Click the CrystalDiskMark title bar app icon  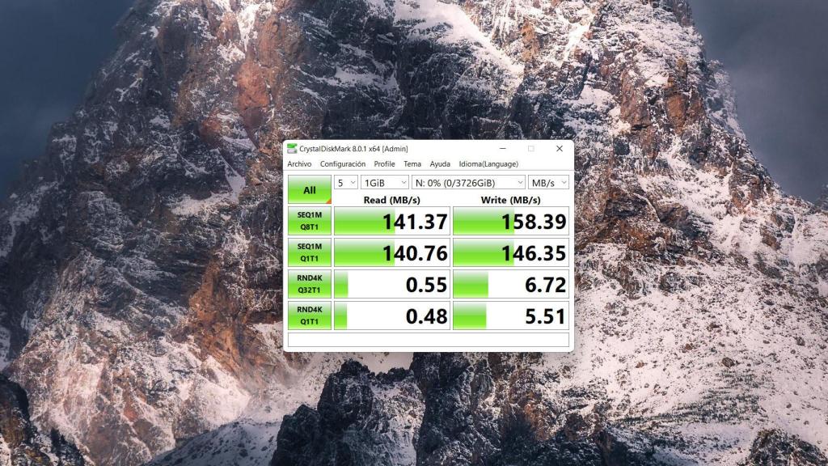point(292,149)
